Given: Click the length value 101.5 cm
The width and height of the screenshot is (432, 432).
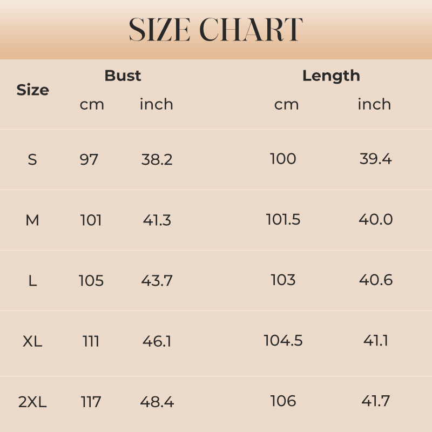Looking at the screenshot, I should [283, 220].
